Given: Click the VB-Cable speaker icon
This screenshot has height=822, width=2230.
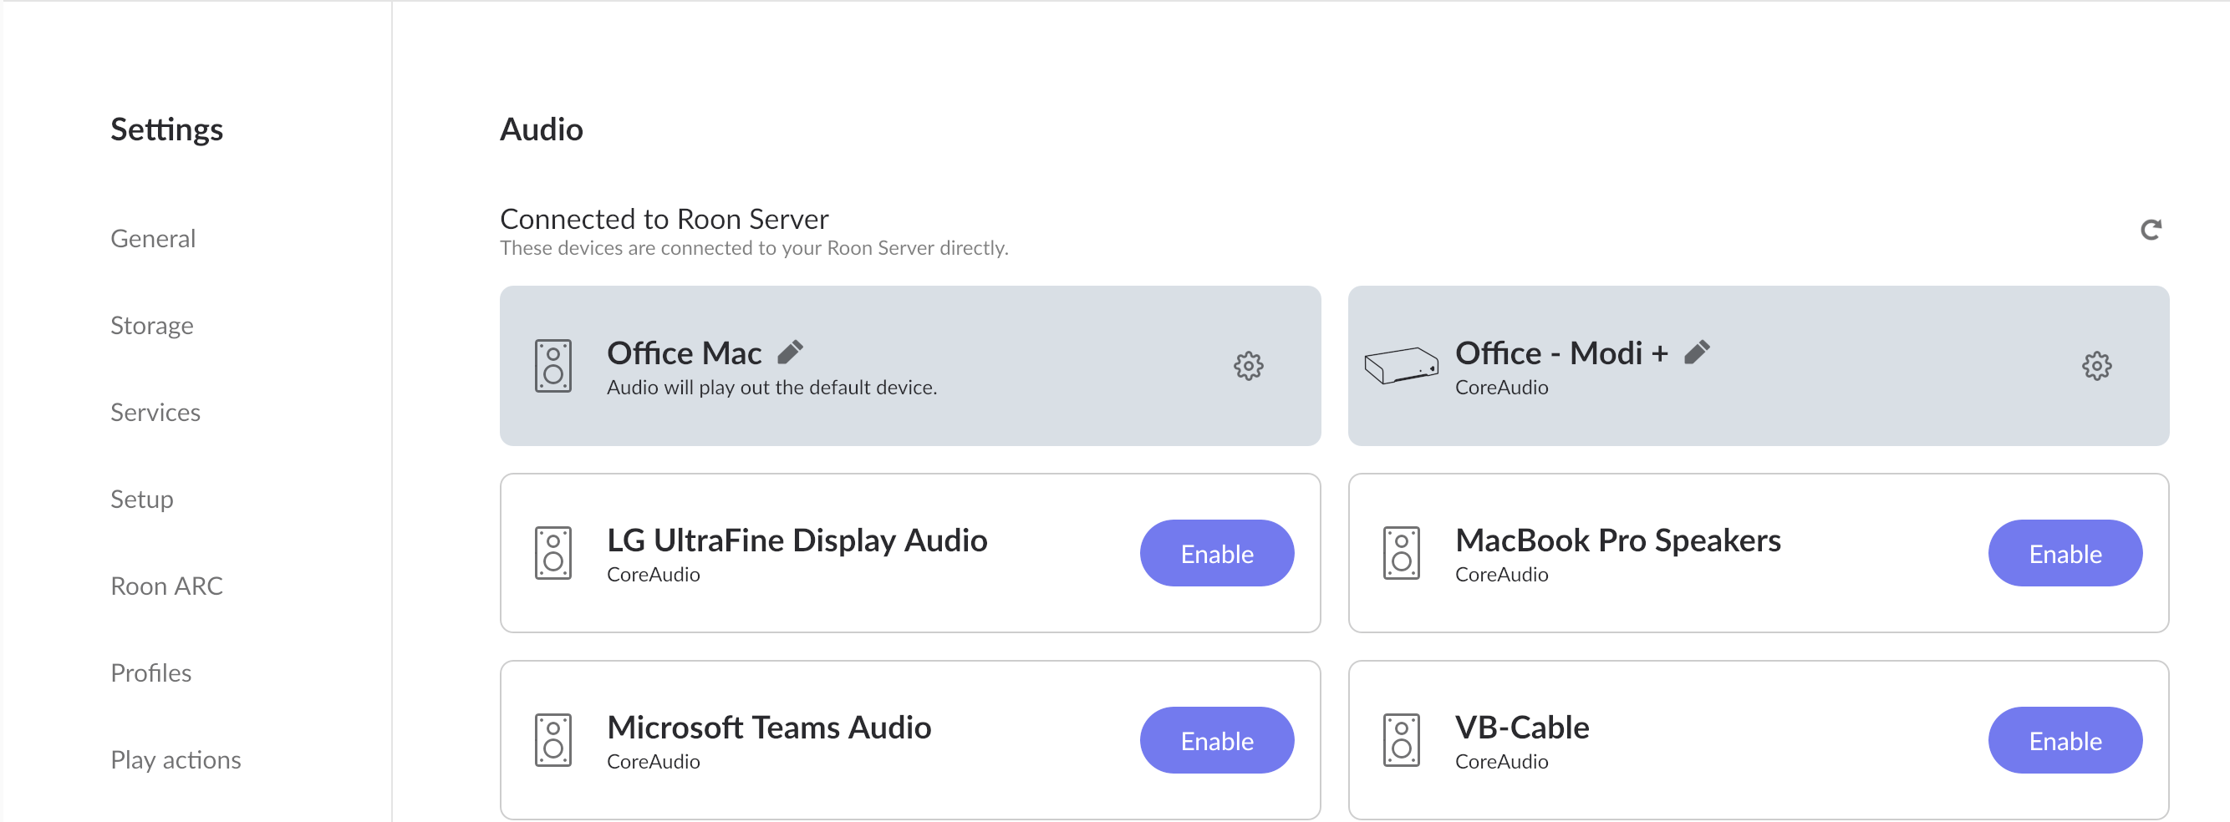Looking at the screenshot, I should pyautogui.click(x=1401, y=740).
